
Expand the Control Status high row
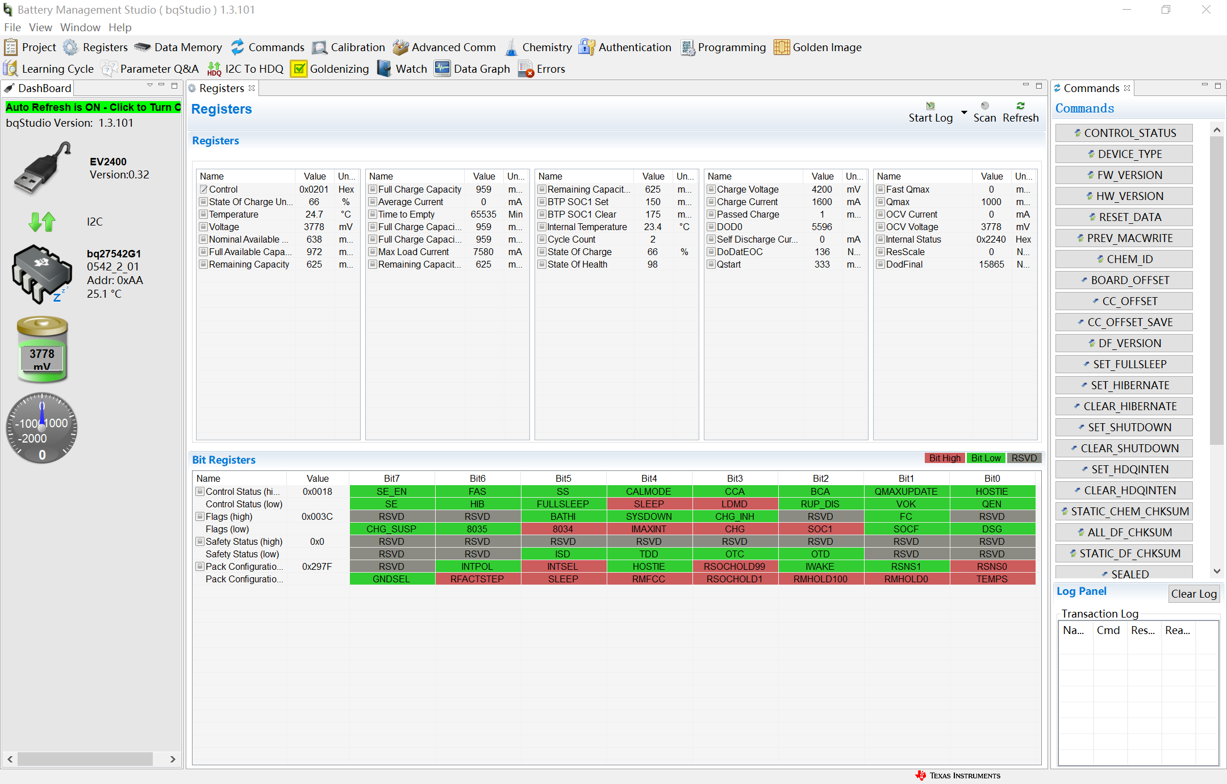(200, 491)
